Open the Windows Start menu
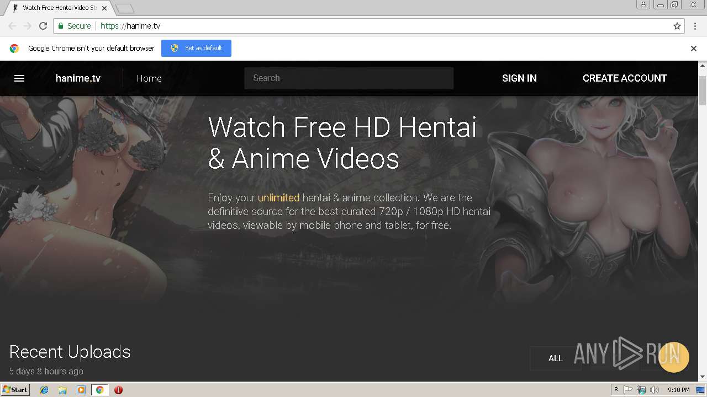 pos(15,390)
